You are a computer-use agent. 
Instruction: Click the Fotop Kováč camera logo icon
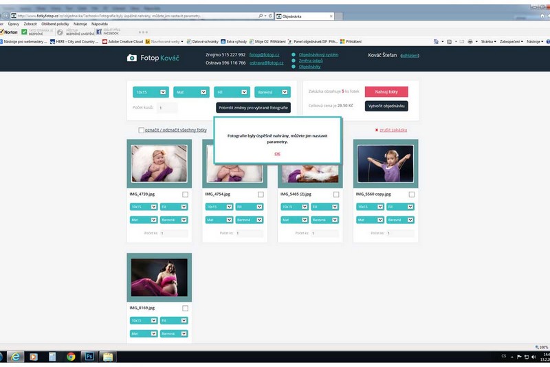(x=131, y=58)
